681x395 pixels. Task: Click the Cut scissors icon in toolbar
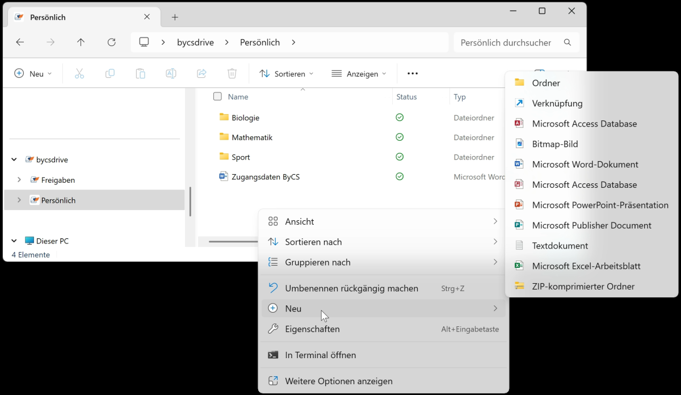[x=79, y=74]
